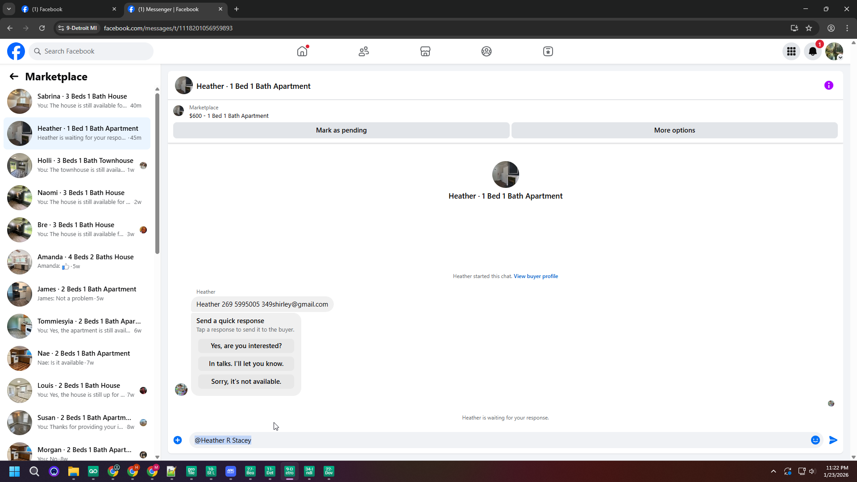The width and height of the screenshot is (857, 482).
Task: Show hidden system tray icons chevron
Action: pos(774,471)
